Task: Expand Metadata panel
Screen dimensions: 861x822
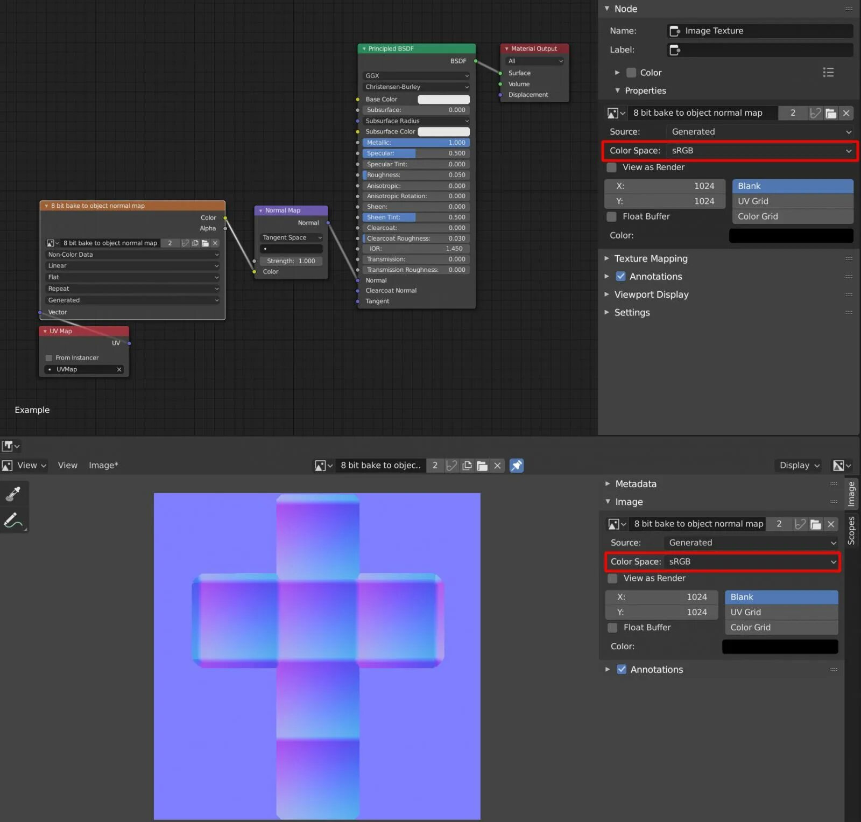Action: 636,484
